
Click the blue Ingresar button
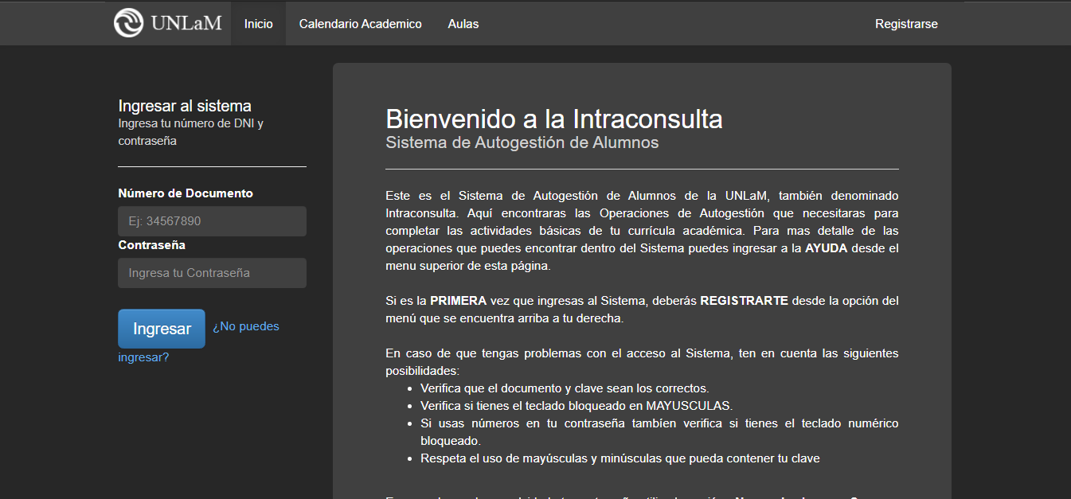[x=162, y=329]
